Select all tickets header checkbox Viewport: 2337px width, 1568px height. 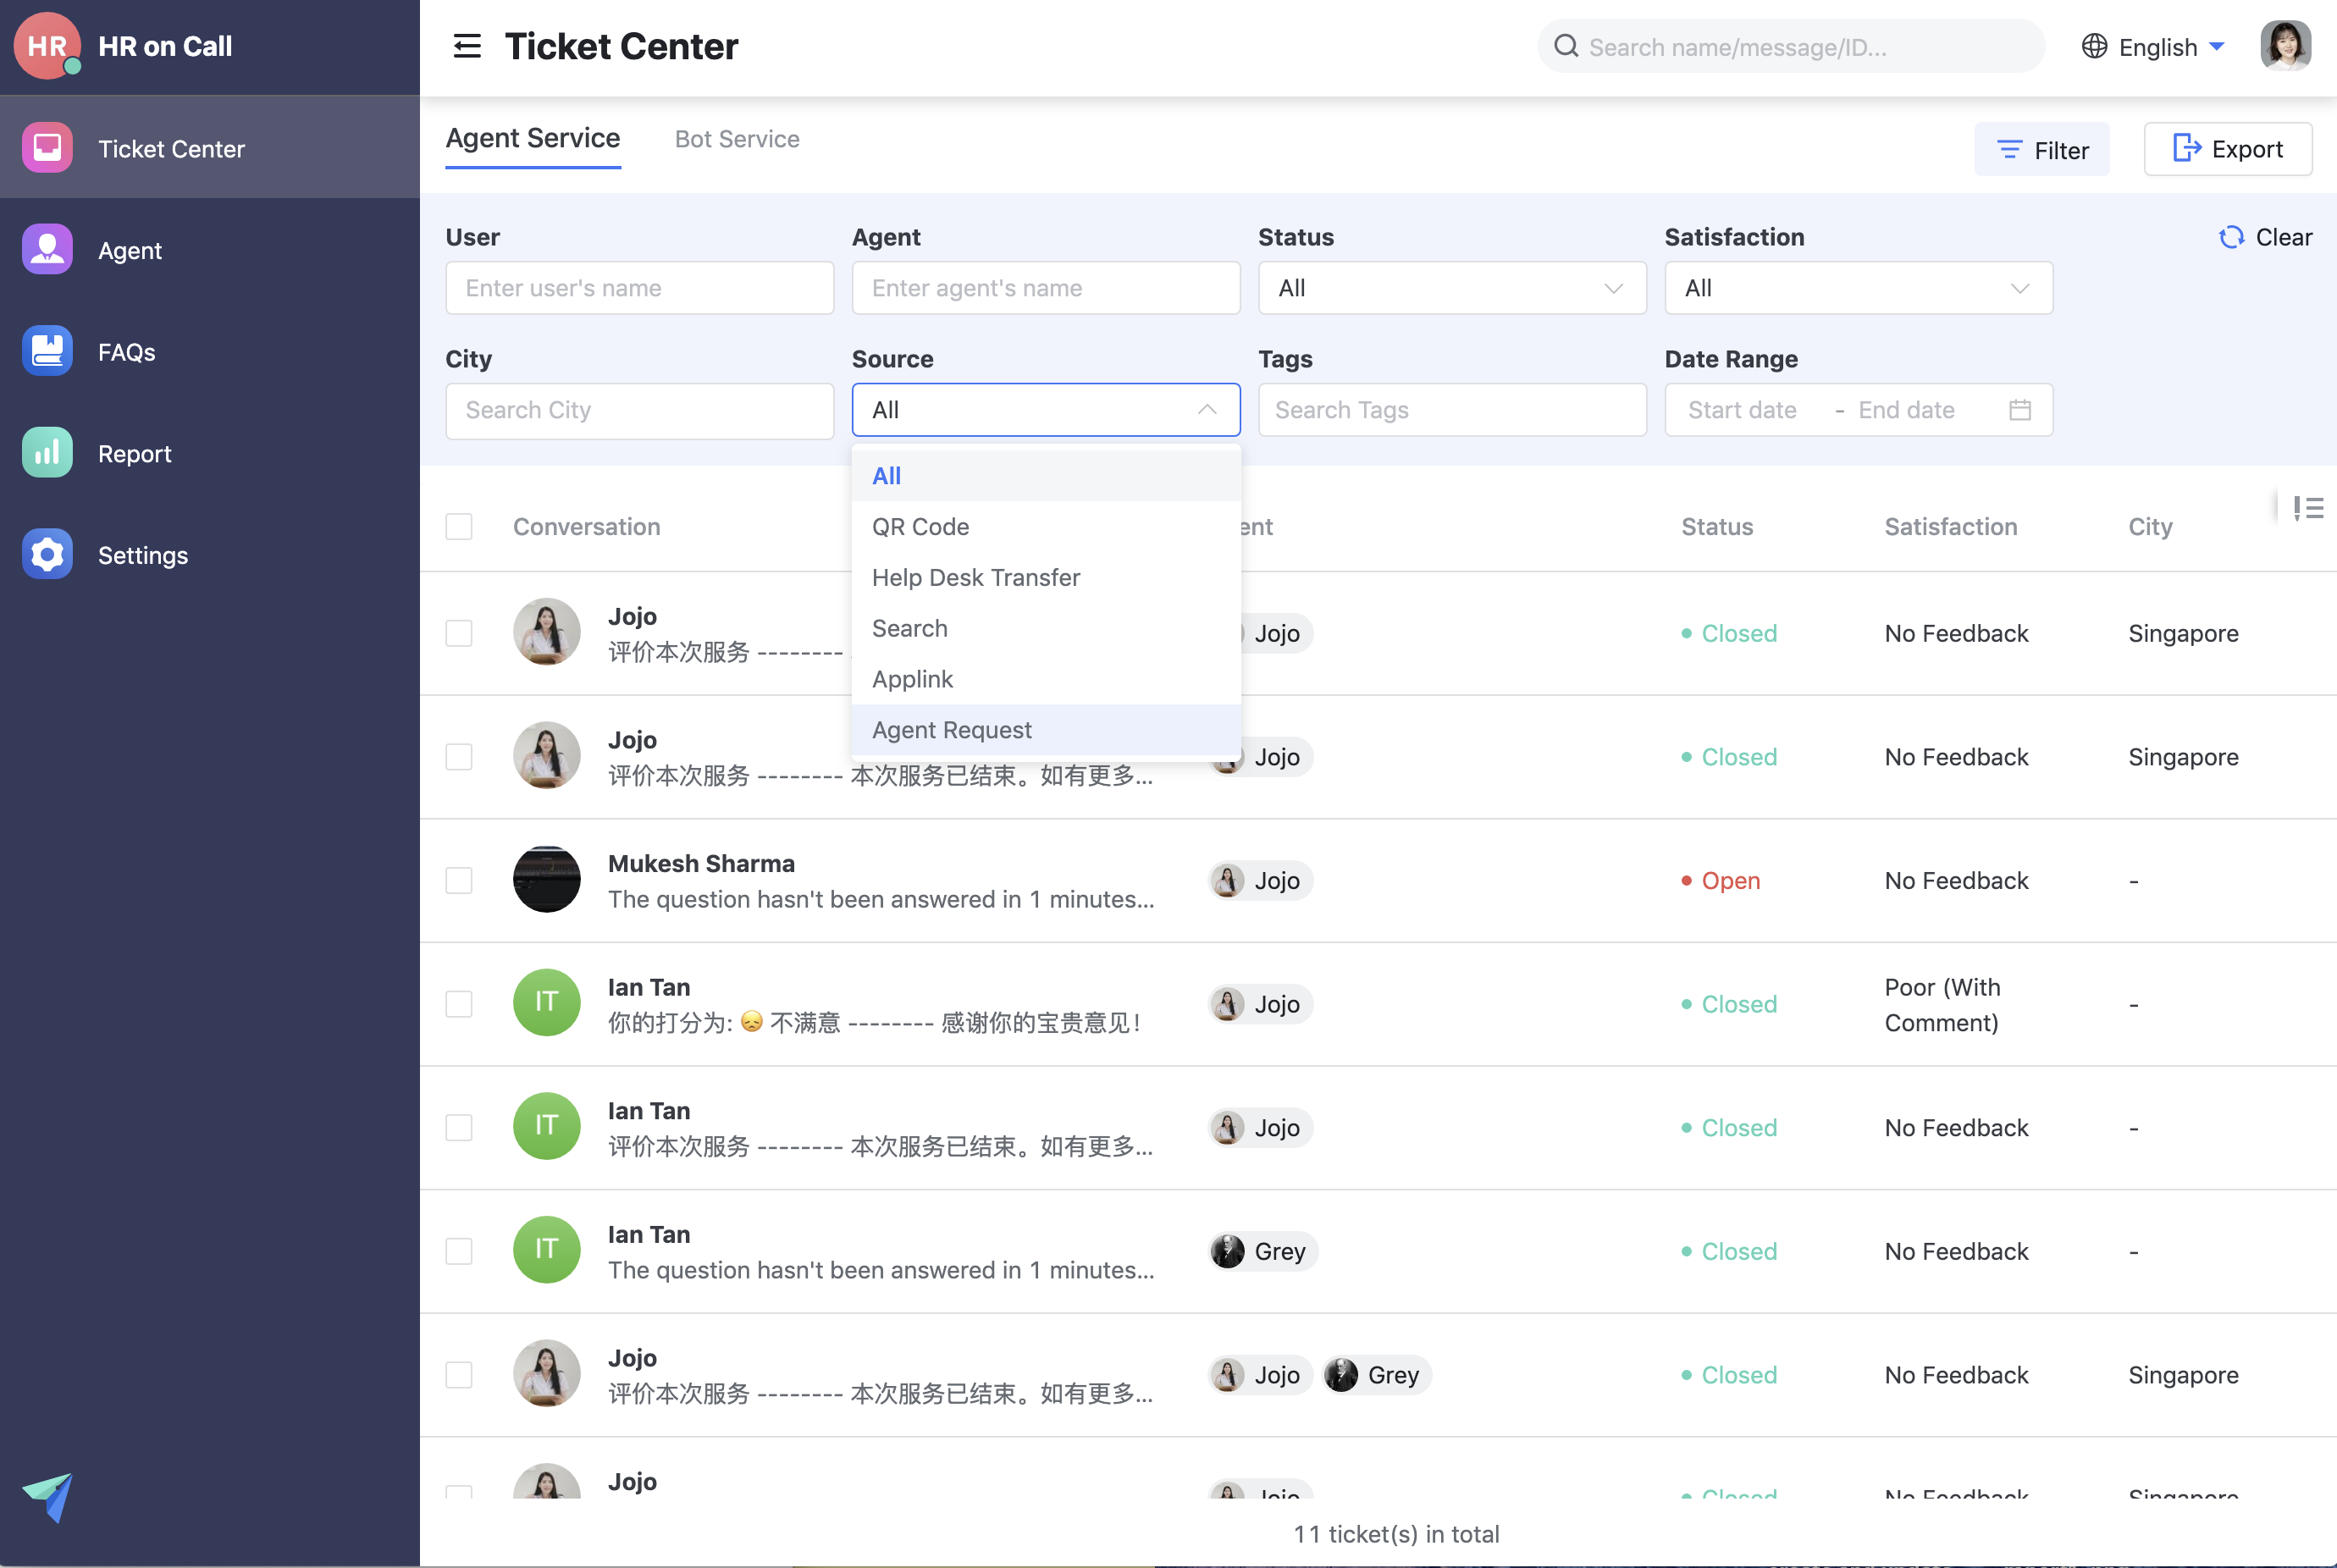click(459, 527)
